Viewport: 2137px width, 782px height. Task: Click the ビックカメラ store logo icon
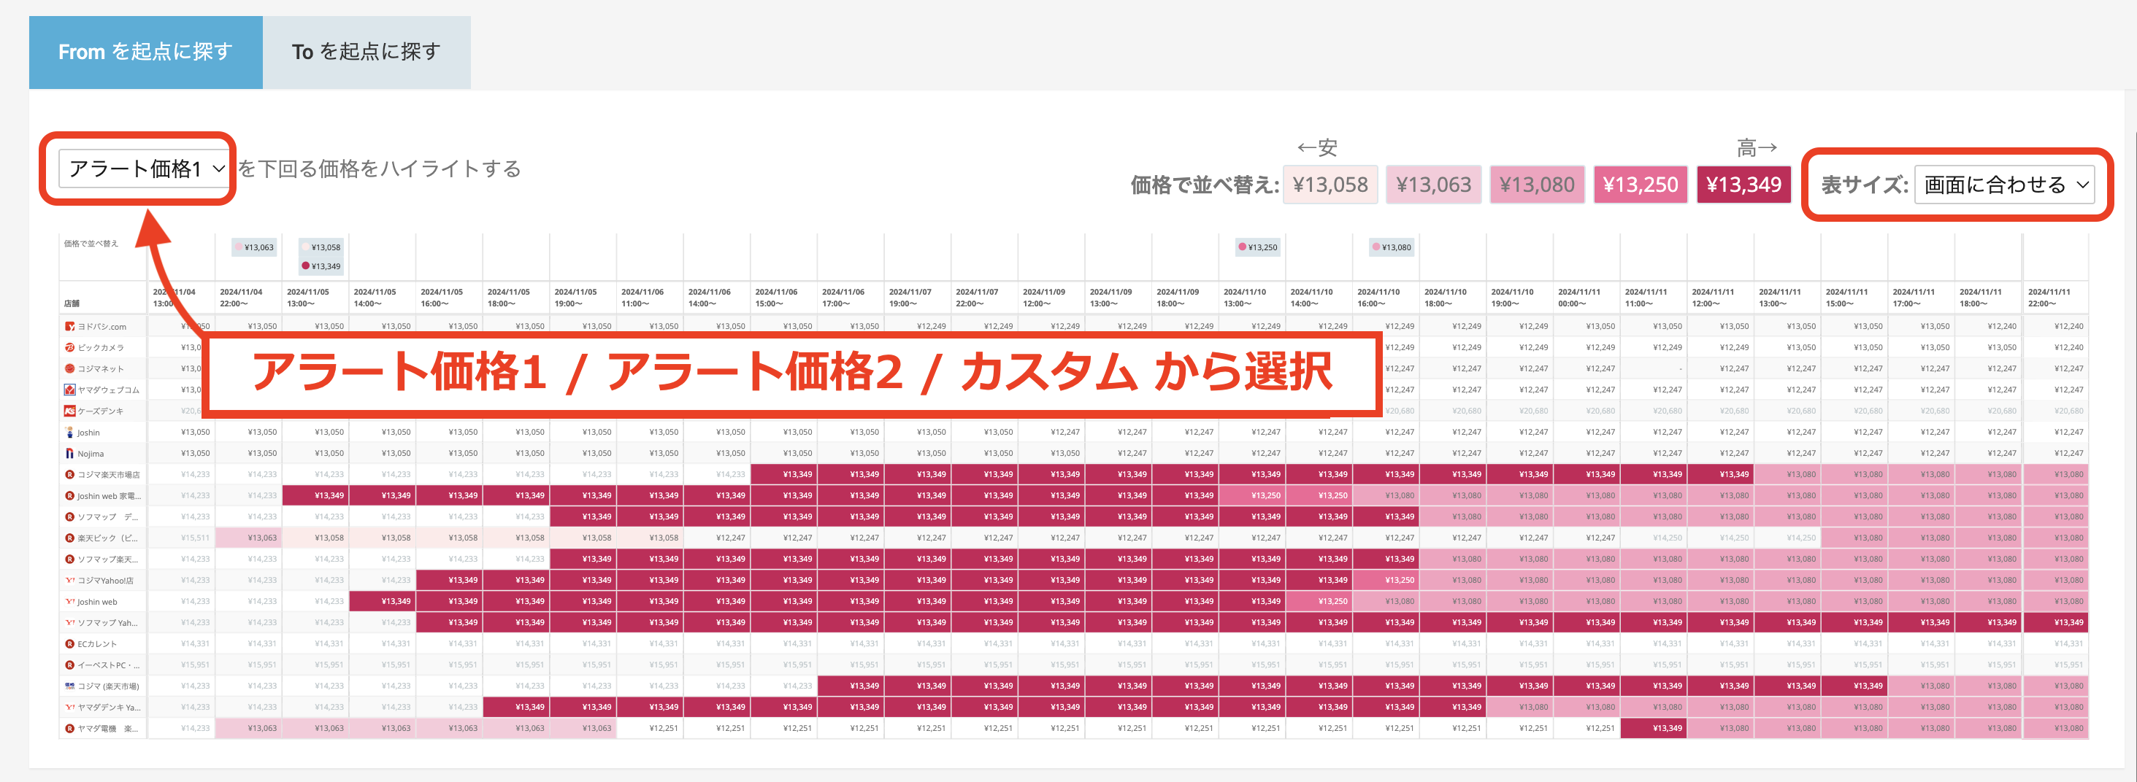[69, 347]
